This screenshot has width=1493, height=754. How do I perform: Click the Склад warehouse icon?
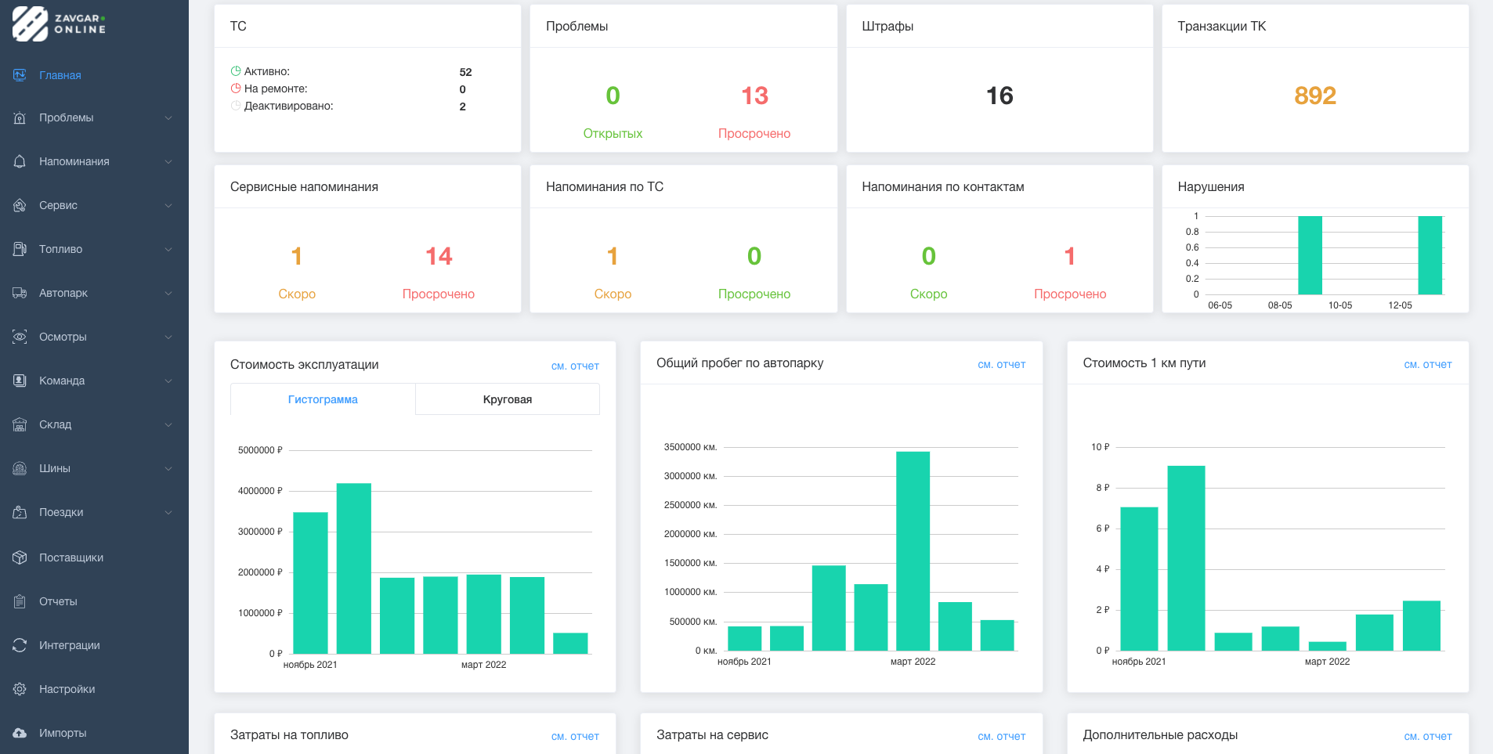(20, 424)
